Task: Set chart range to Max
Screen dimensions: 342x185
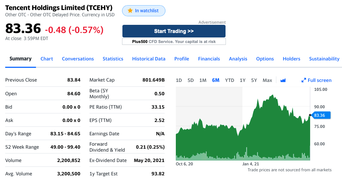Action: (267, 80)
